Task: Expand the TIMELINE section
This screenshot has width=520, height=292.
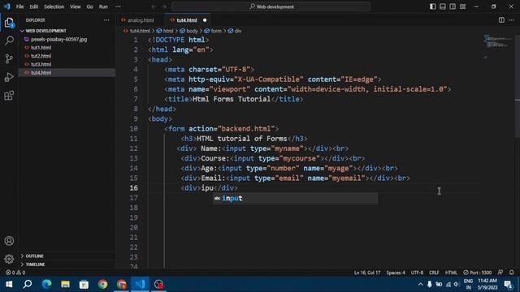Action: coord(35,264)
